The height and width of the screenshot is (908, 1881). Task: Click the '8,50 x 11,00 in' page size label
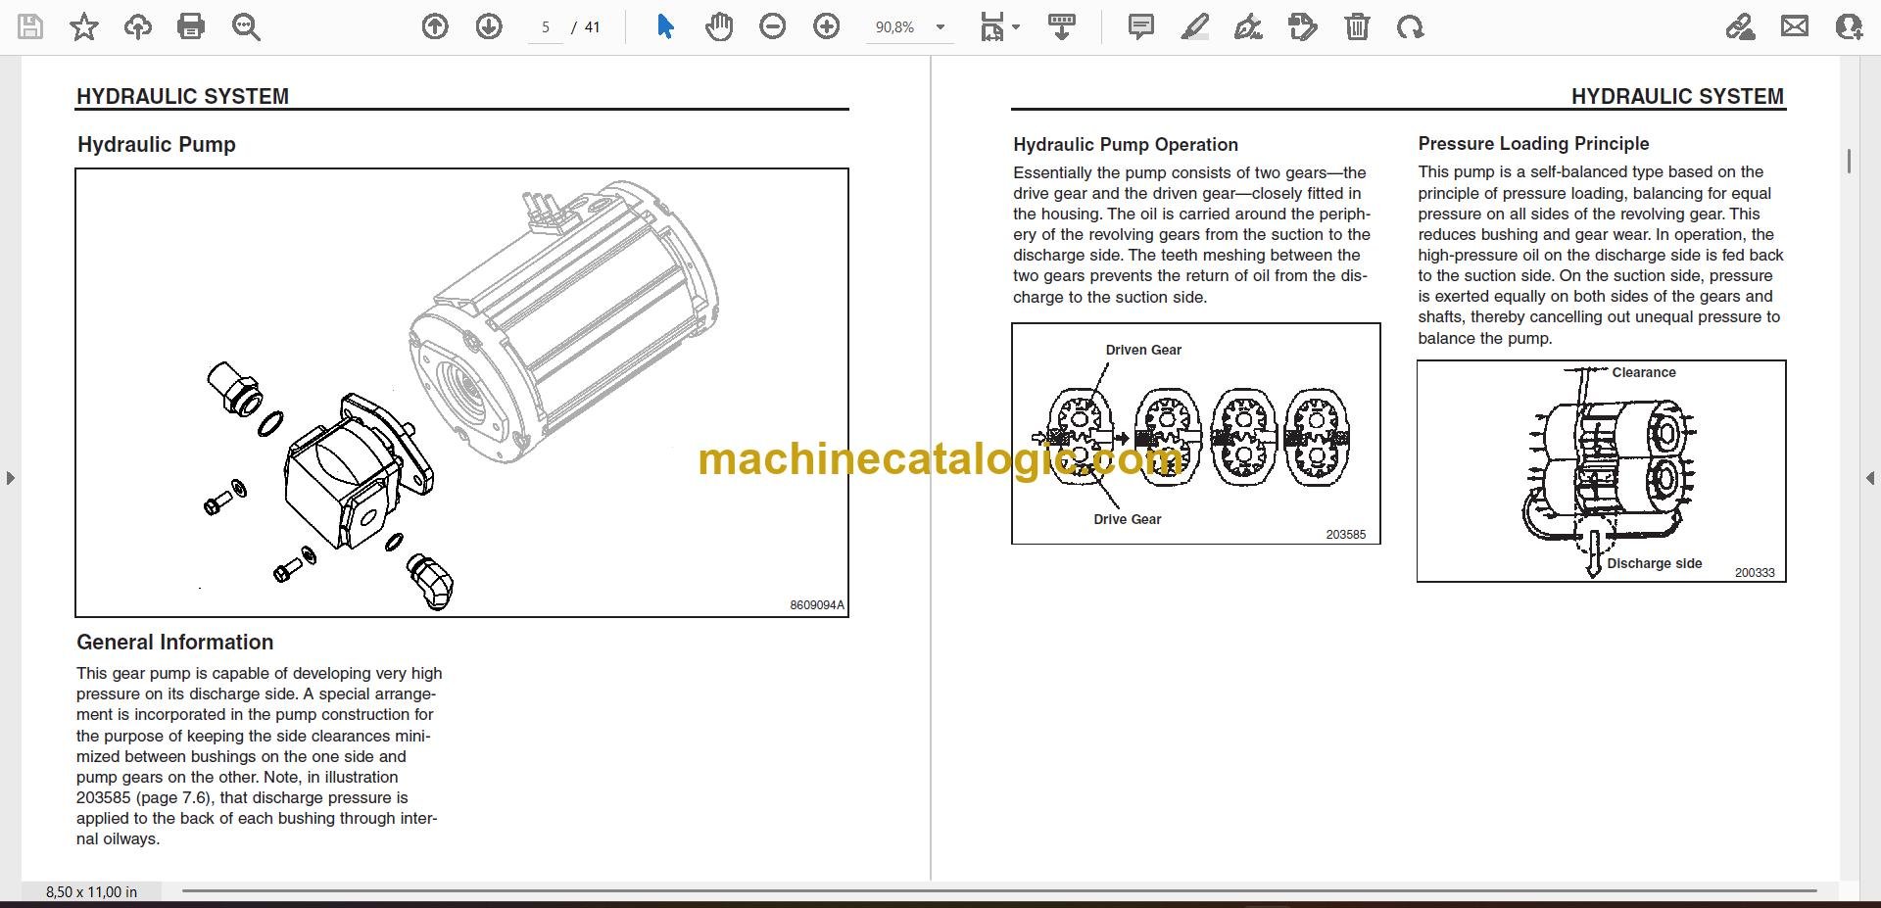[91, 891]
